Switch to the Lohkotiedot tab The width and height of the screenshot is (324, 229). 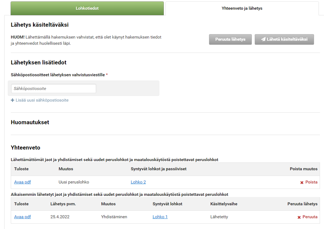pyautogui.click(x=87, y=8)
